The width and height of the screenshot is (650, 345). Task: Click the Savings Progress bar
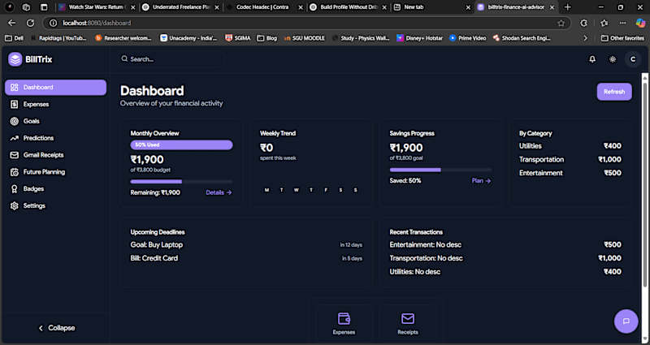[x=440, y=170]
